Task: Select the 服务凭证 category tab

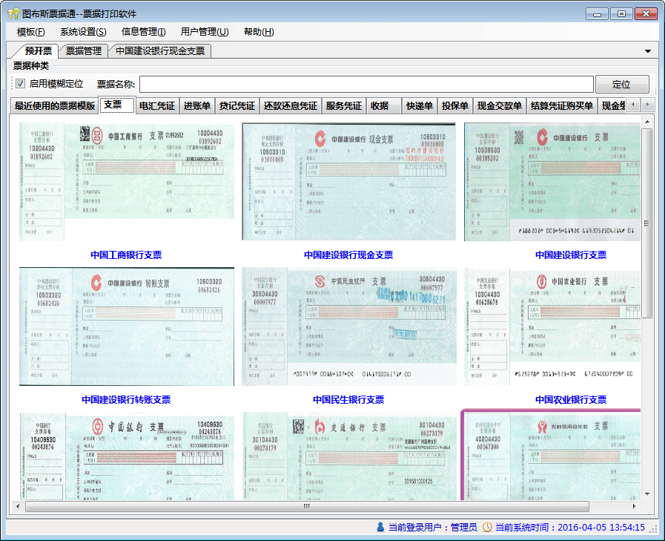Action: 343,105
